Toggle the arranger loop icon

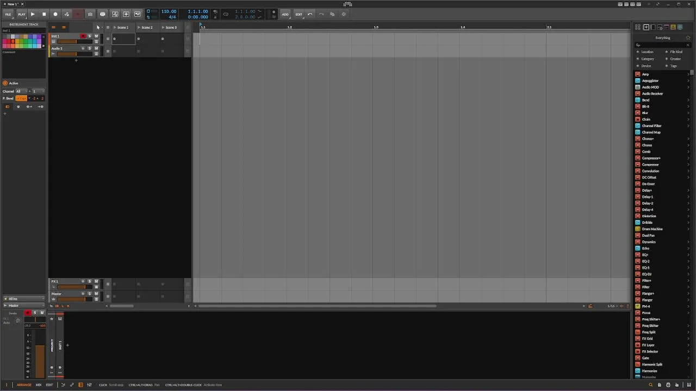(x=226, y=14)
